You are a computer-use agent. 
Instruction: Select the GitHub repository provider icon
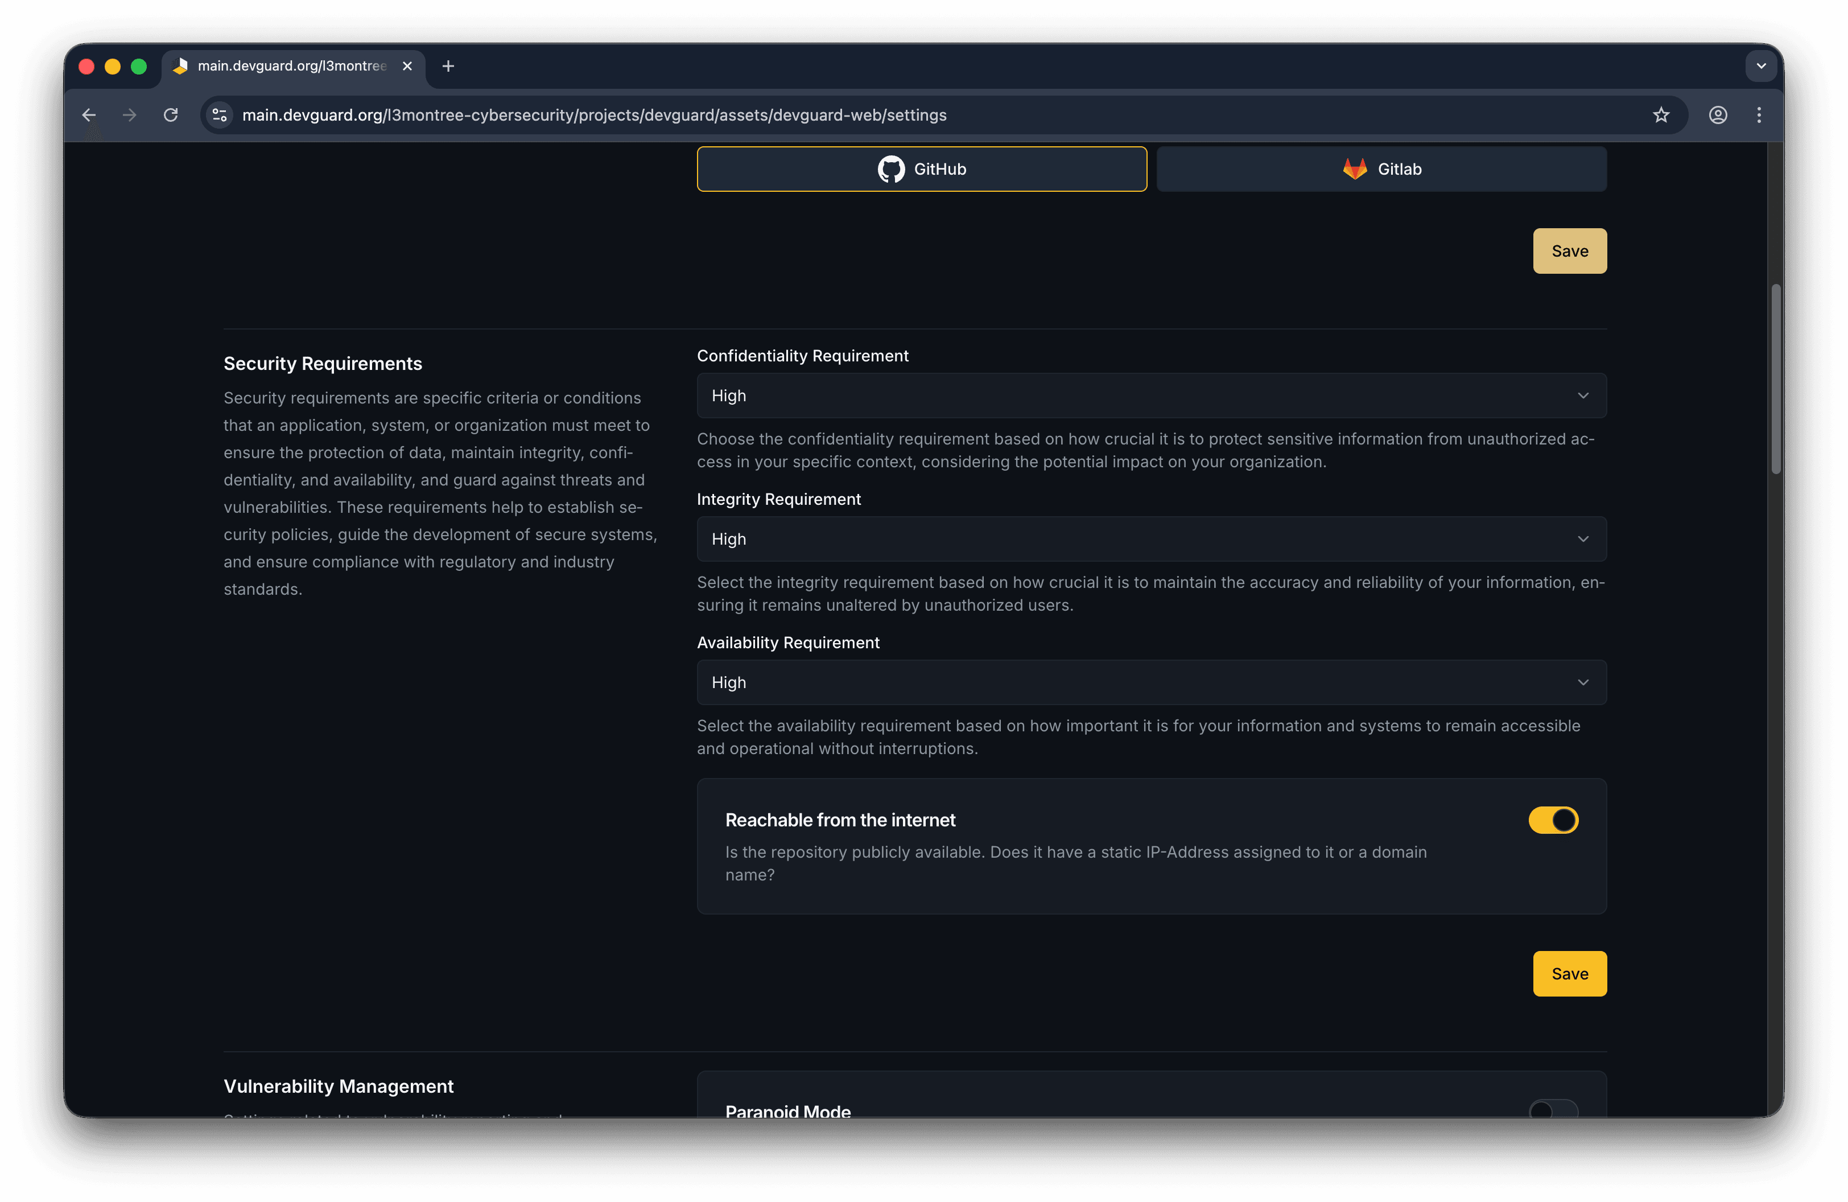[892, 168]
